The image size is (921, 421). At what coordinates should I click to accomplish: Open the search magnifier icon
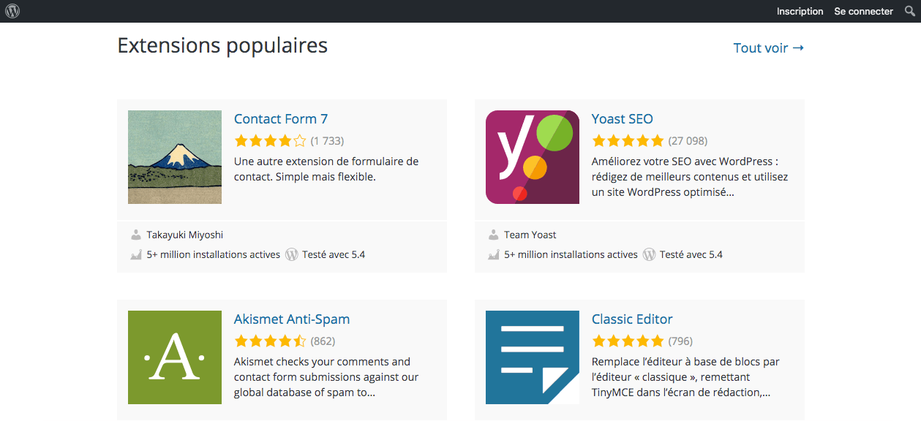click(909, 11)
